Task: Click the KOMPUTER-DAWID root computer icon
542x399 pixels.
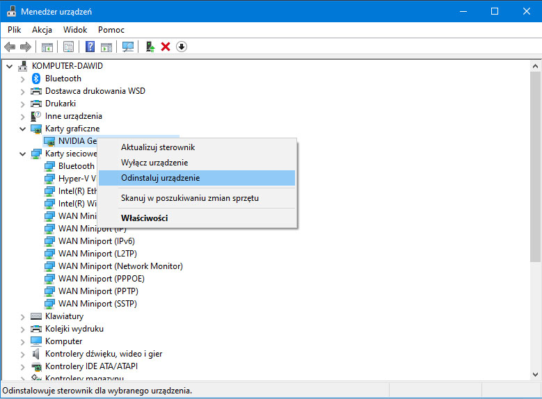Action: [23, 65]
